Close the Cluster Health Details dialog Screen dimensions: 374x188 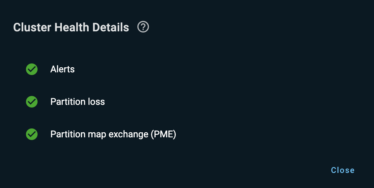(x=343, y=170)
